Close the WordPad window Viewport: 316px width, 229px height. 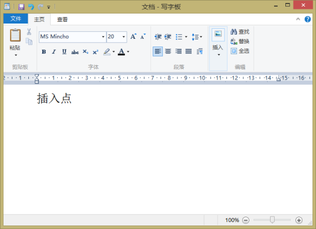[303, 5]
